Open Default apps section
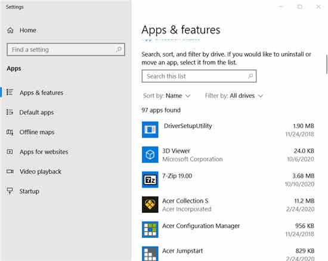The width and height of the screenshot is (328, 261). pyautogui.click(x=36, y=113)
